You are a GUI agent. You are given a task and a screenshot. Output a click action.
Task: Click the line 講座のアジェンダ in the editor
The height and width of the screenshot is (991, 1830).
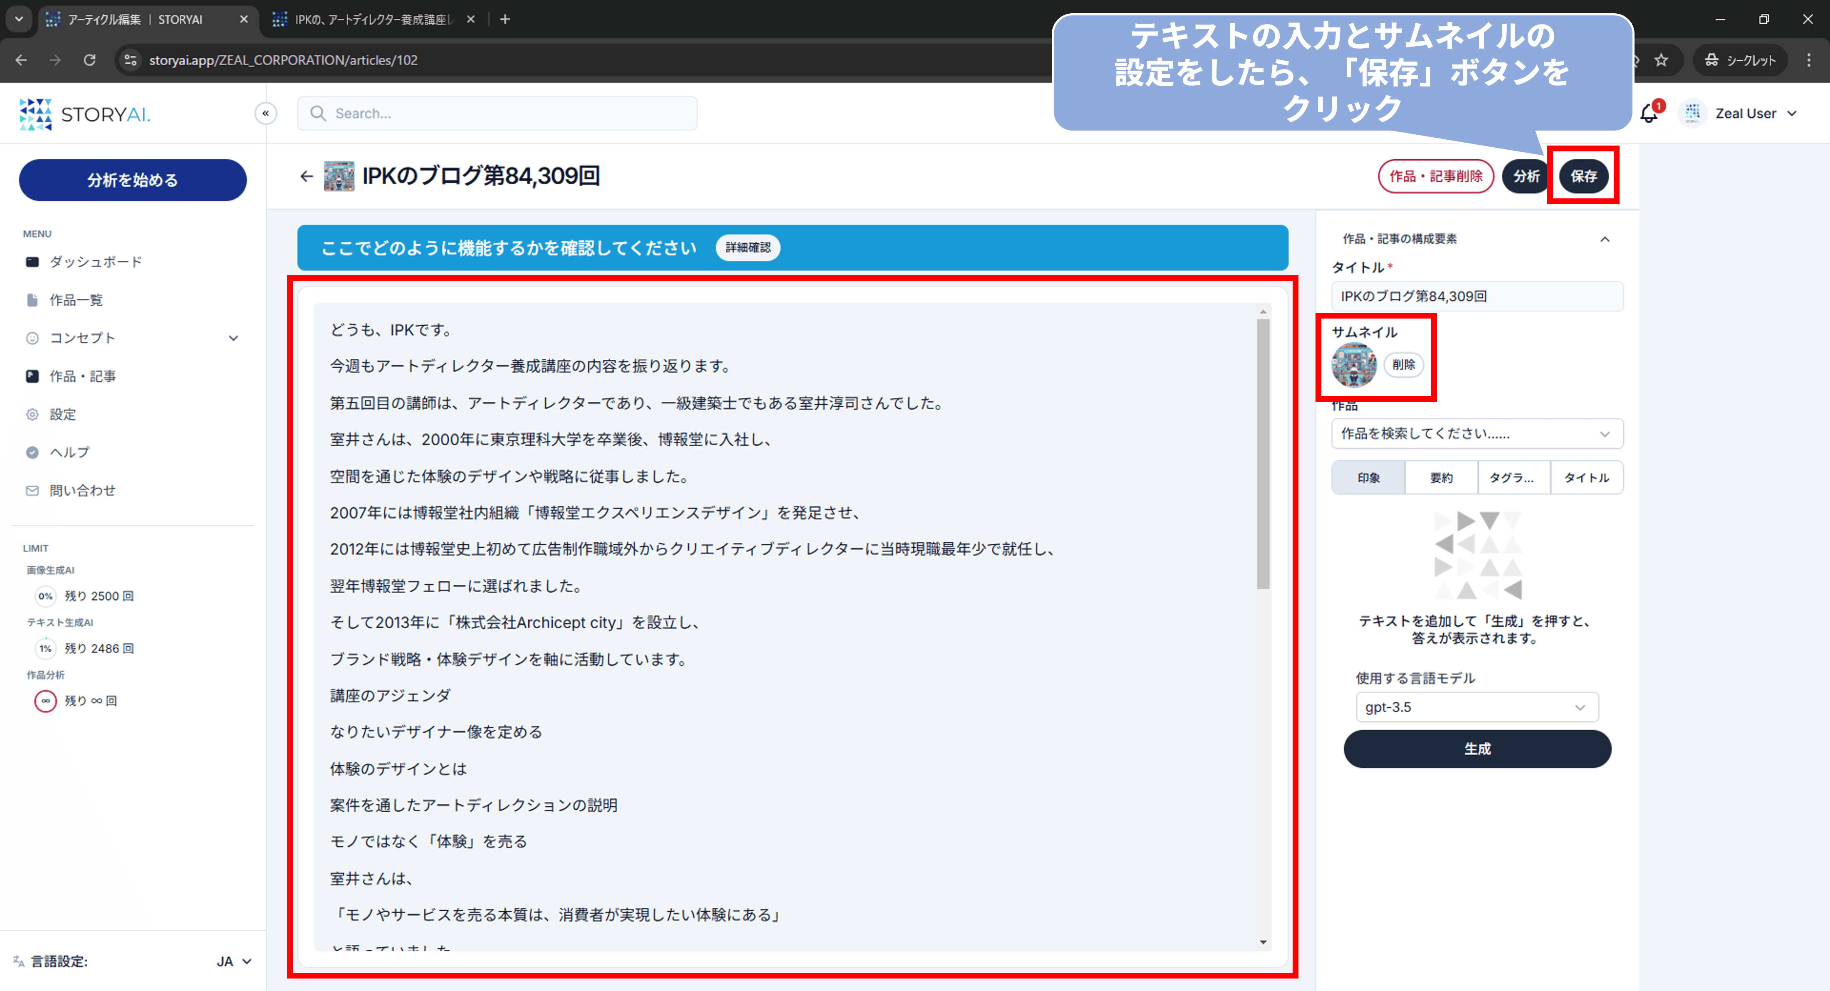coord(390,695)
